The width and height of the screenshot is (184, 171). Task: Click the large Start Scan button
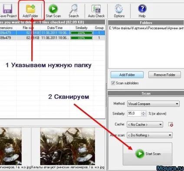pos(148,154)
